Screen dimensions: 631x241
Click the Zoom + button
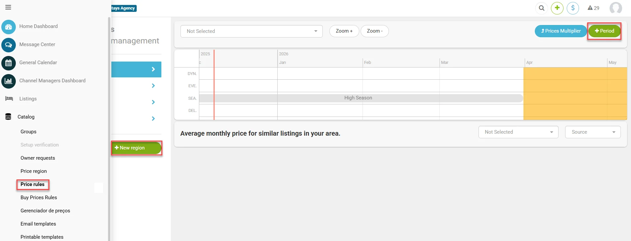(x=344, y=31)
